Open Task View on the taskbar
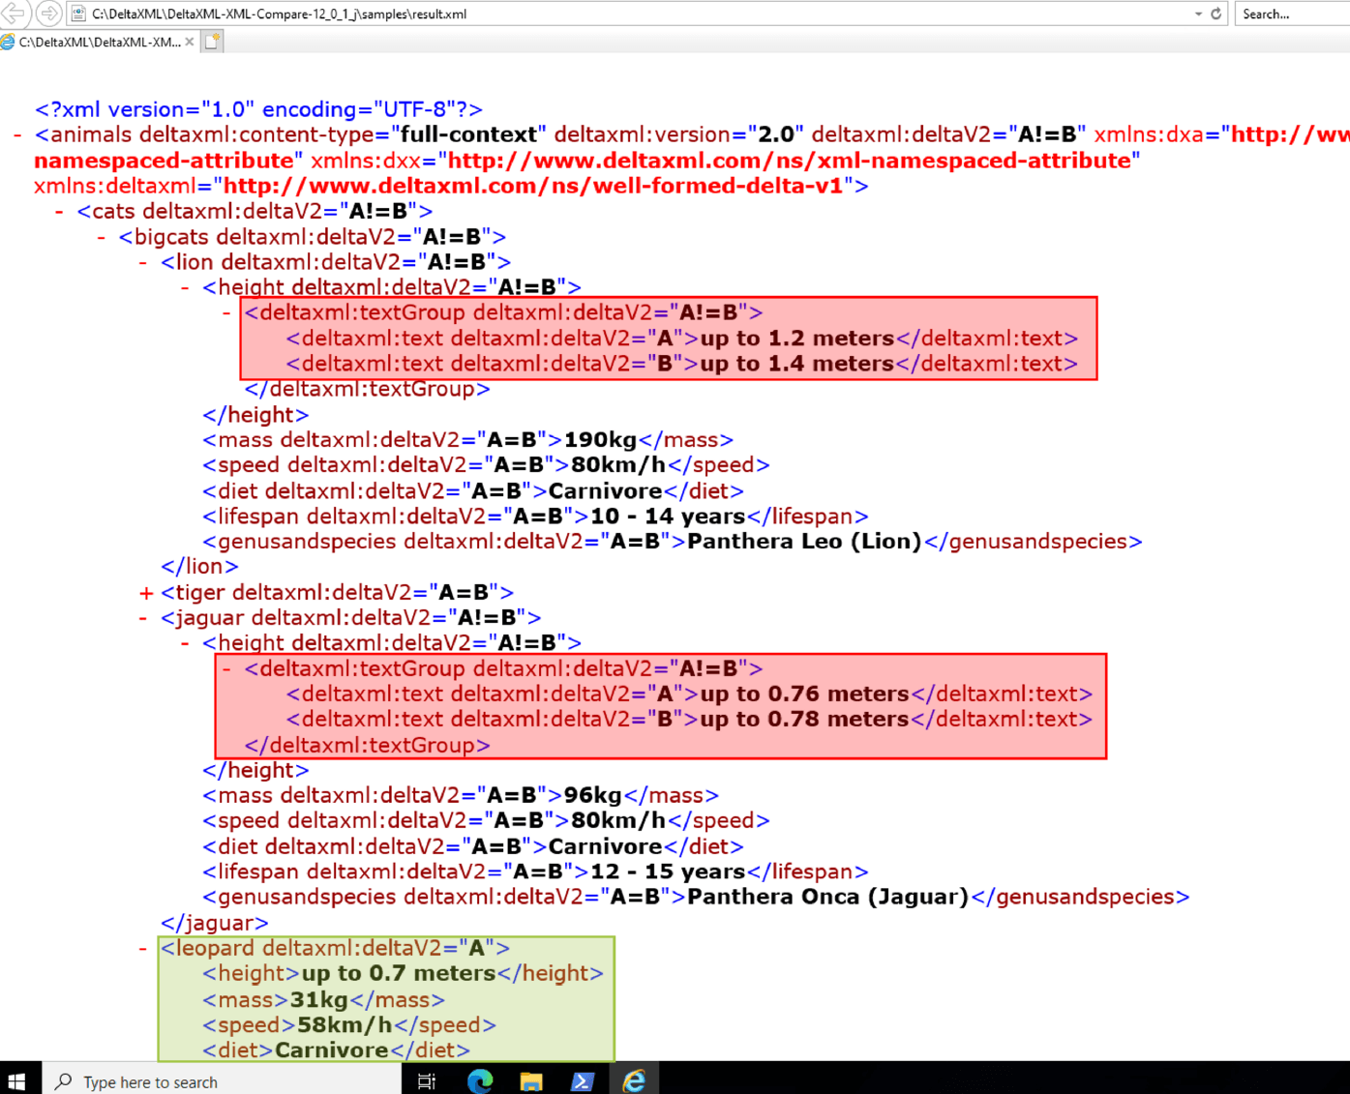Viewport: 1350px width, 1094px height. coord(427,1080)
